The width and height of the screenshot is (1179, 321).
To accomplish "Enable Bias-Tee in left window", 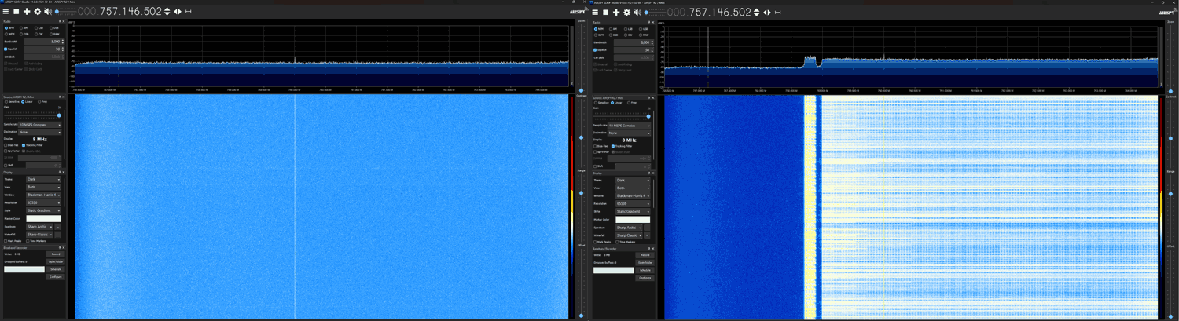I will 12,145.
